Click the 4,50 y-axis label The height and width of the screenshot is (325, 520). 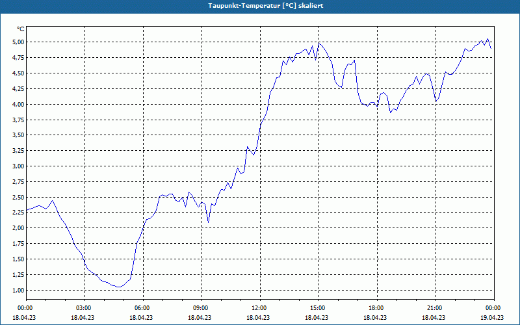18,73
